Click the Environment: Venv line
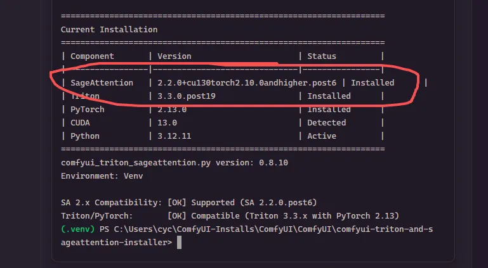Viewport: 488px width, 268px height. pyautogui.click(x=102, y=176)
